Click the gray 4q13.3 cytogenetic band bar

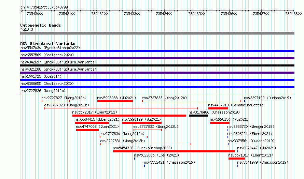157,33
